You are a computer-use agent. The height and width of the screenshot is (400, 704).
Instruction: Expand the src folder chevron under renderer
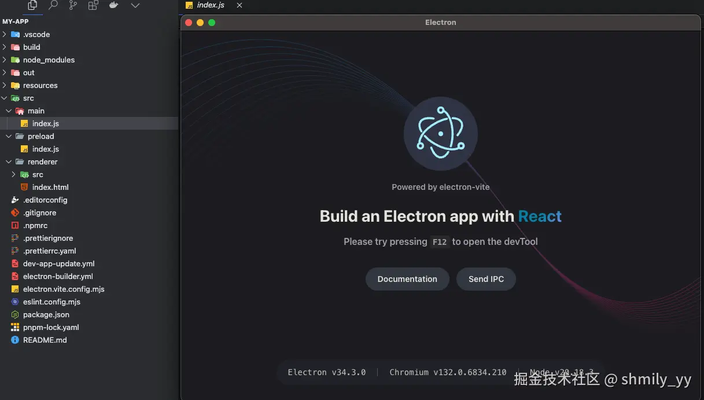pos(13,174)
